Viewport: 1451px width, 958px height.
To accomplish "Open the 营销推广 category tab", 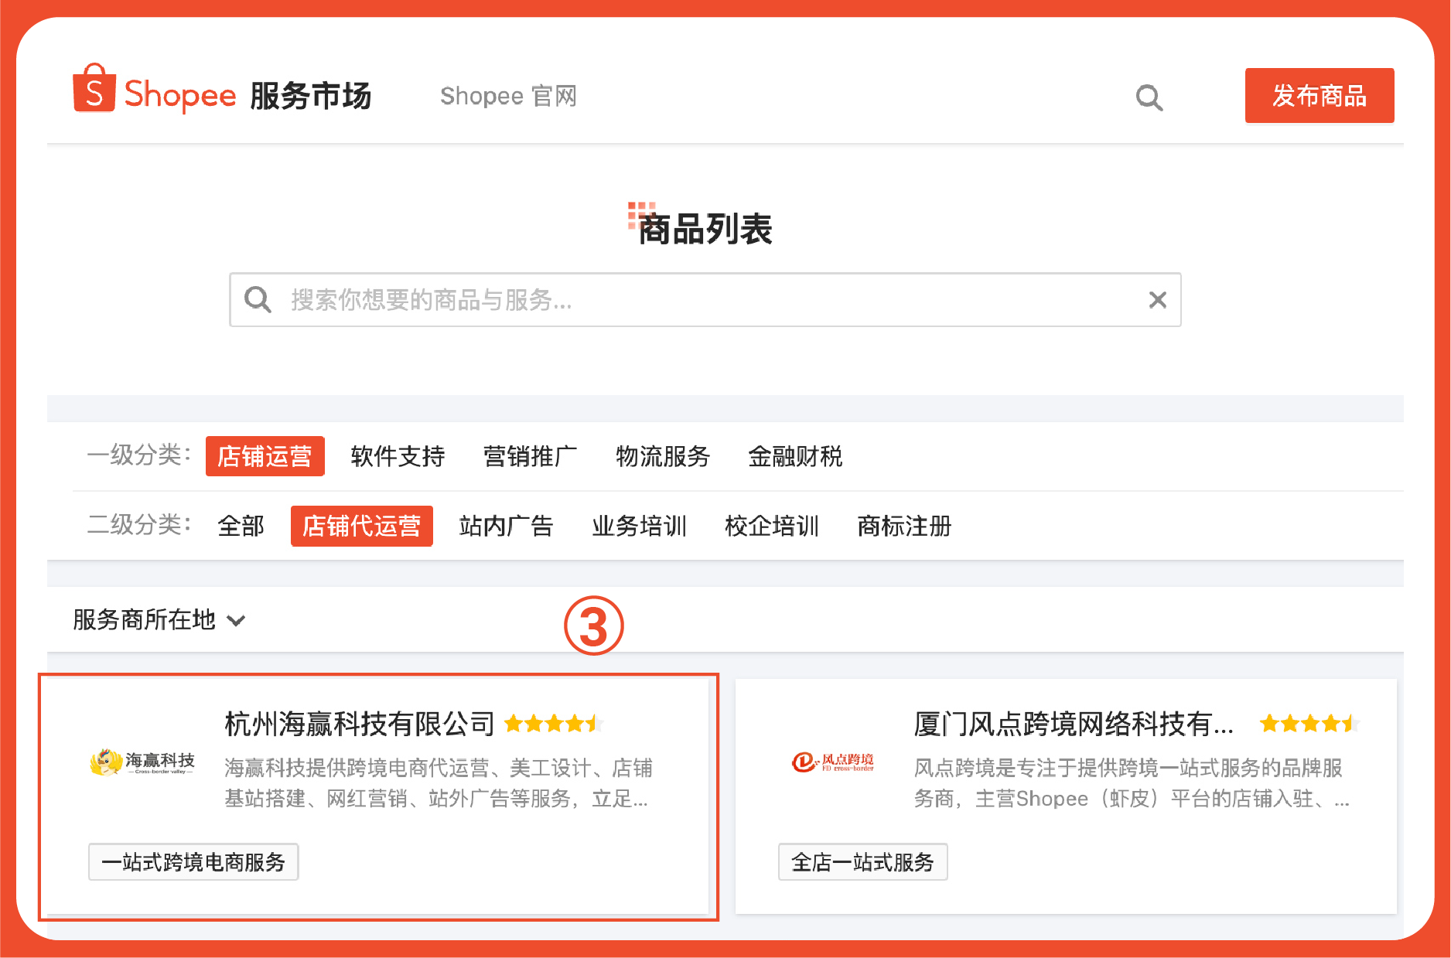I will [x=531, y=457].
